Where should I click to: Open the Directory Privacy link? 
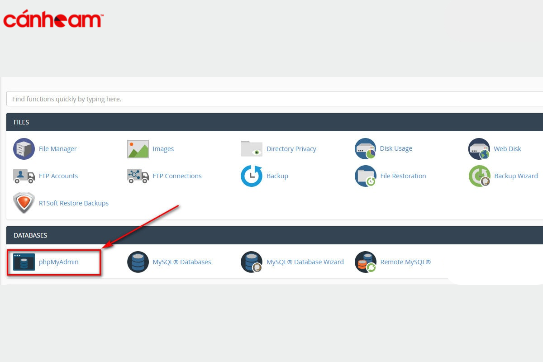tap(291, 149)
